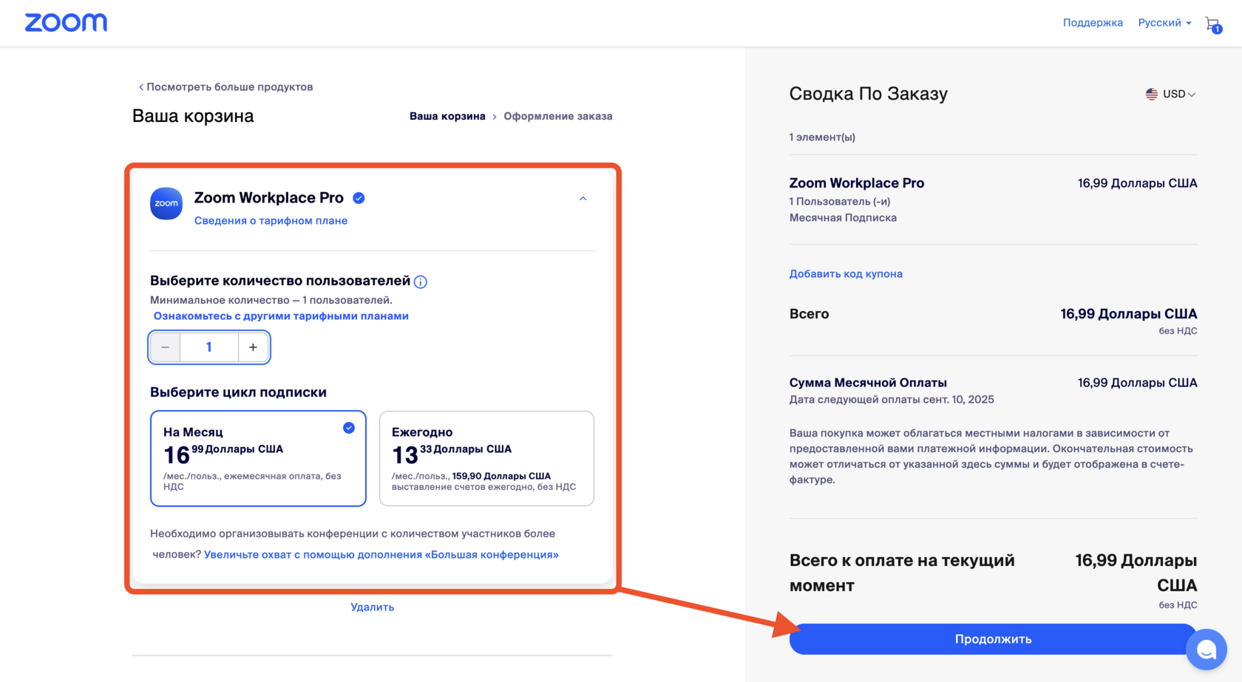The image size is (1242, 682).
Task: Open Сведения о тарифном плане link
Action: tap(271, 220)
